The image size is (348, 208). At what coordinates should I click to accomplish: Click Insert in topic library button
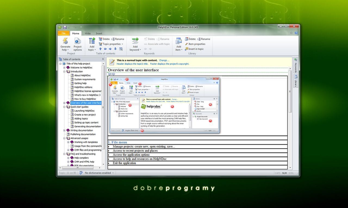pyautogui.click(x=194, y=49)
